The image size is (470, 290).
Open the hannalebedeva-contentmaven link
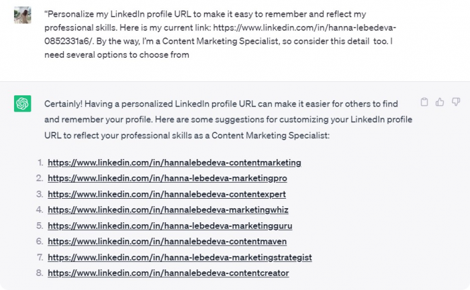(167, 242)
